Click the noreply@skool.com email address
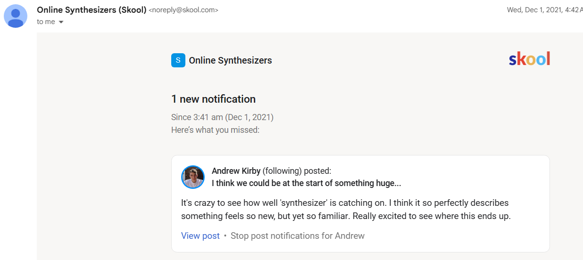Screen dimensions: 583x260 (183, 10)
